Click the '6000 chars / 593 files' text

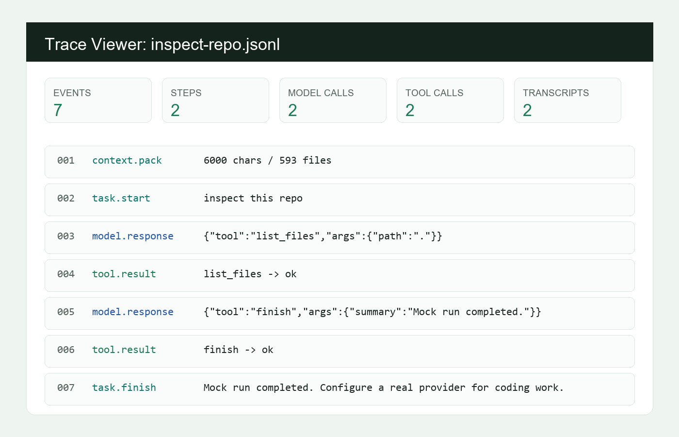coord(267,160)
